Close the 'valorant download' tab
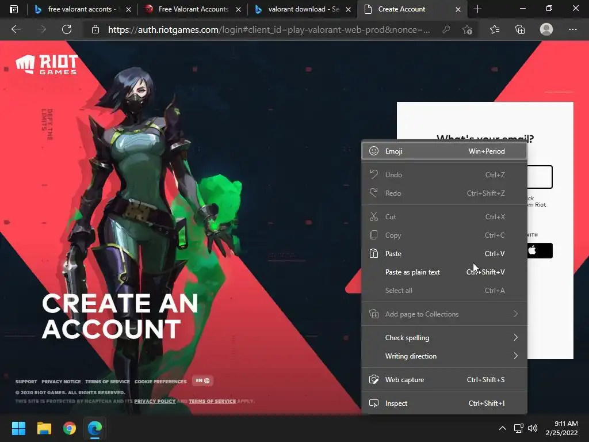The width and height of the screenshot is (589, 442). [348, 9]
